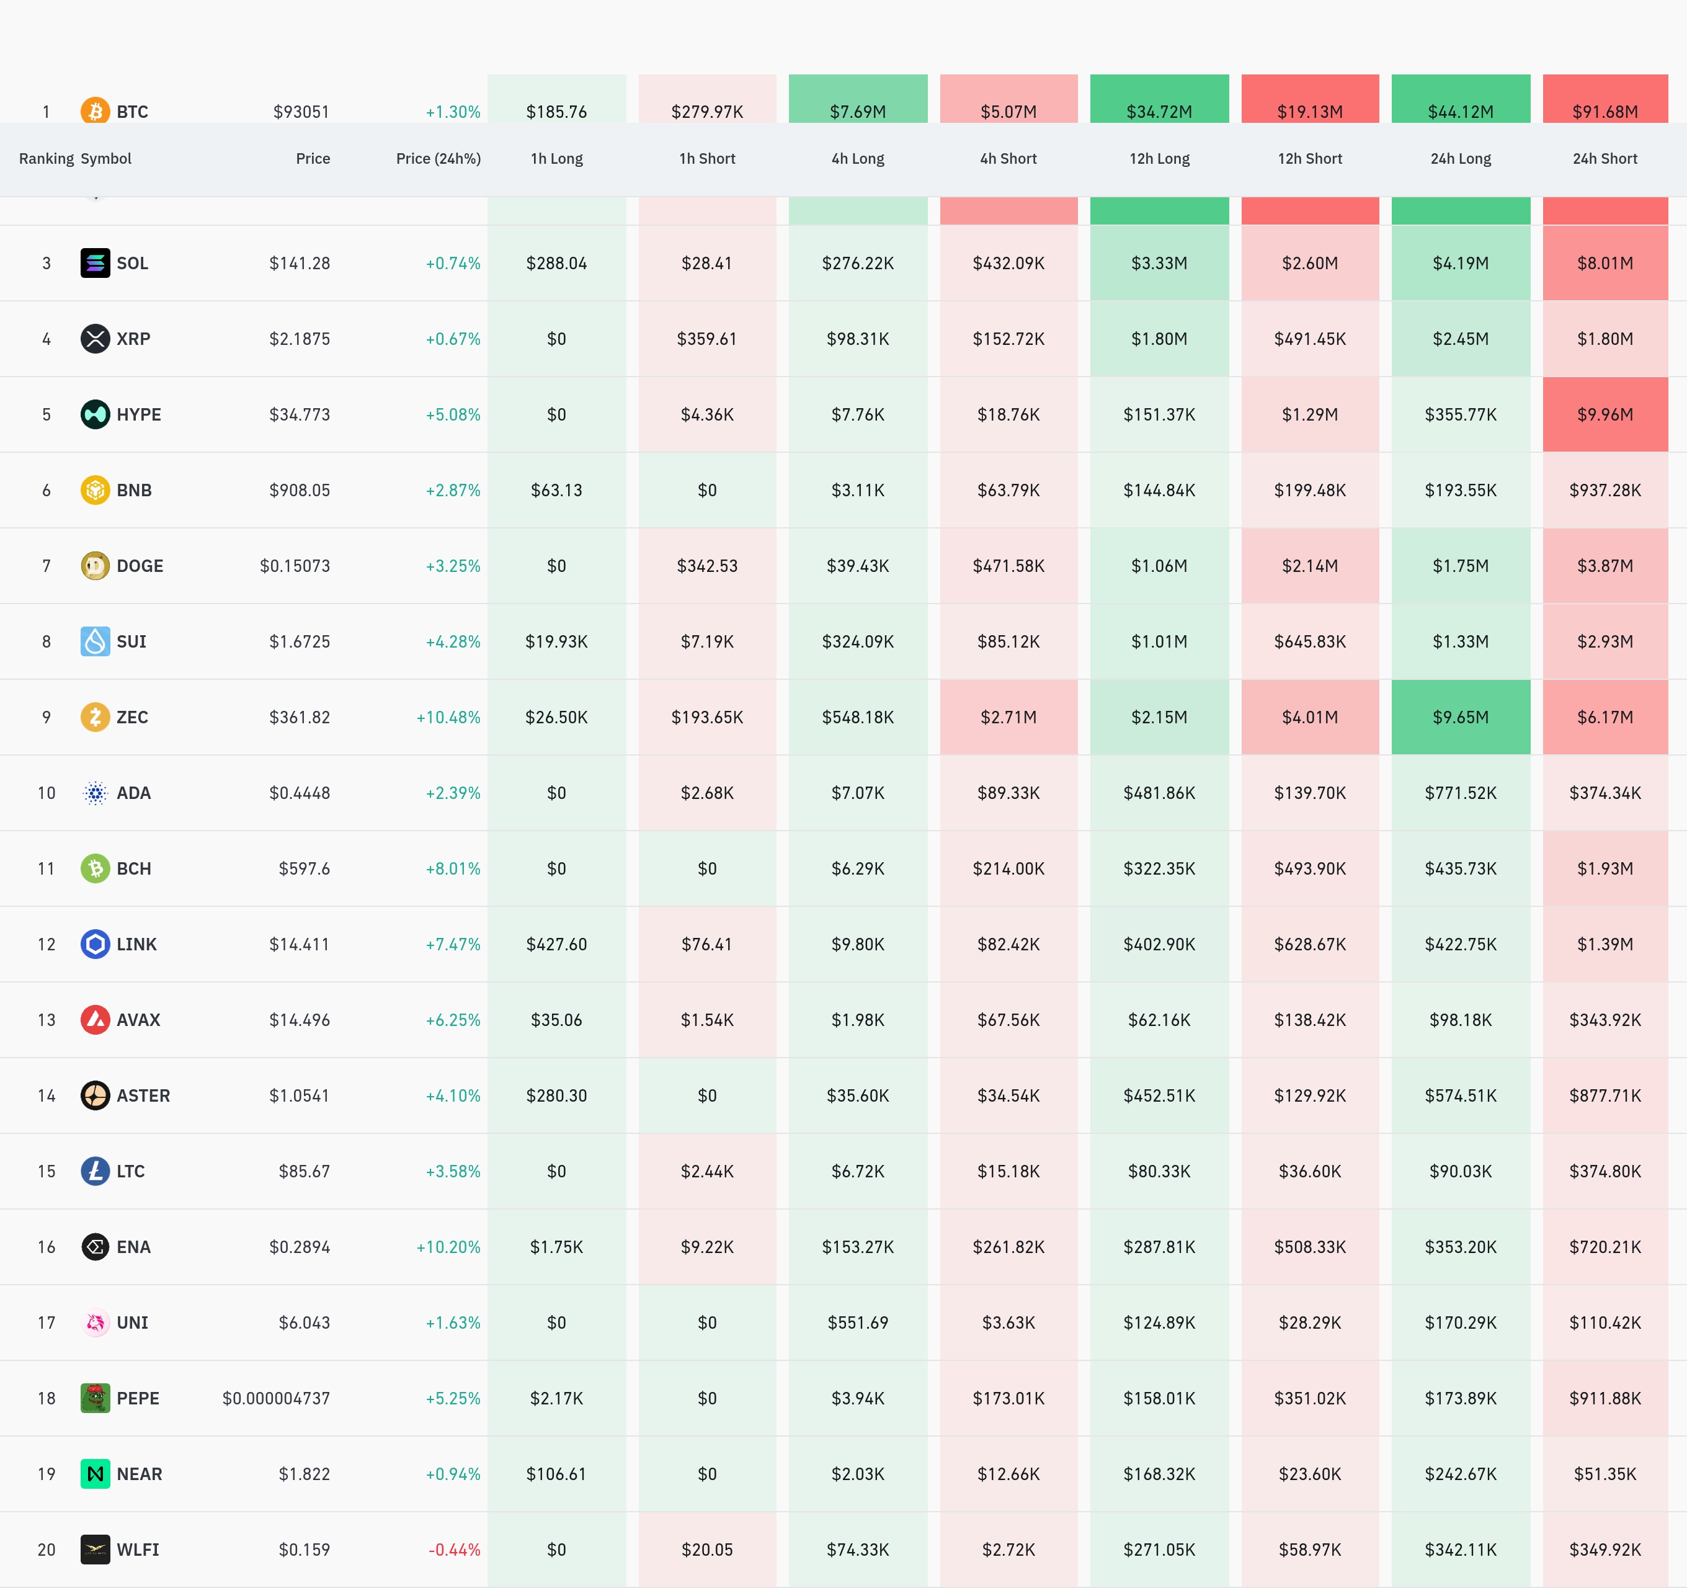The height and width of the screenshot is (1588, 1687).
Task: Click the Uniswap UNI unicorn icon
Action: [95, 1323]
